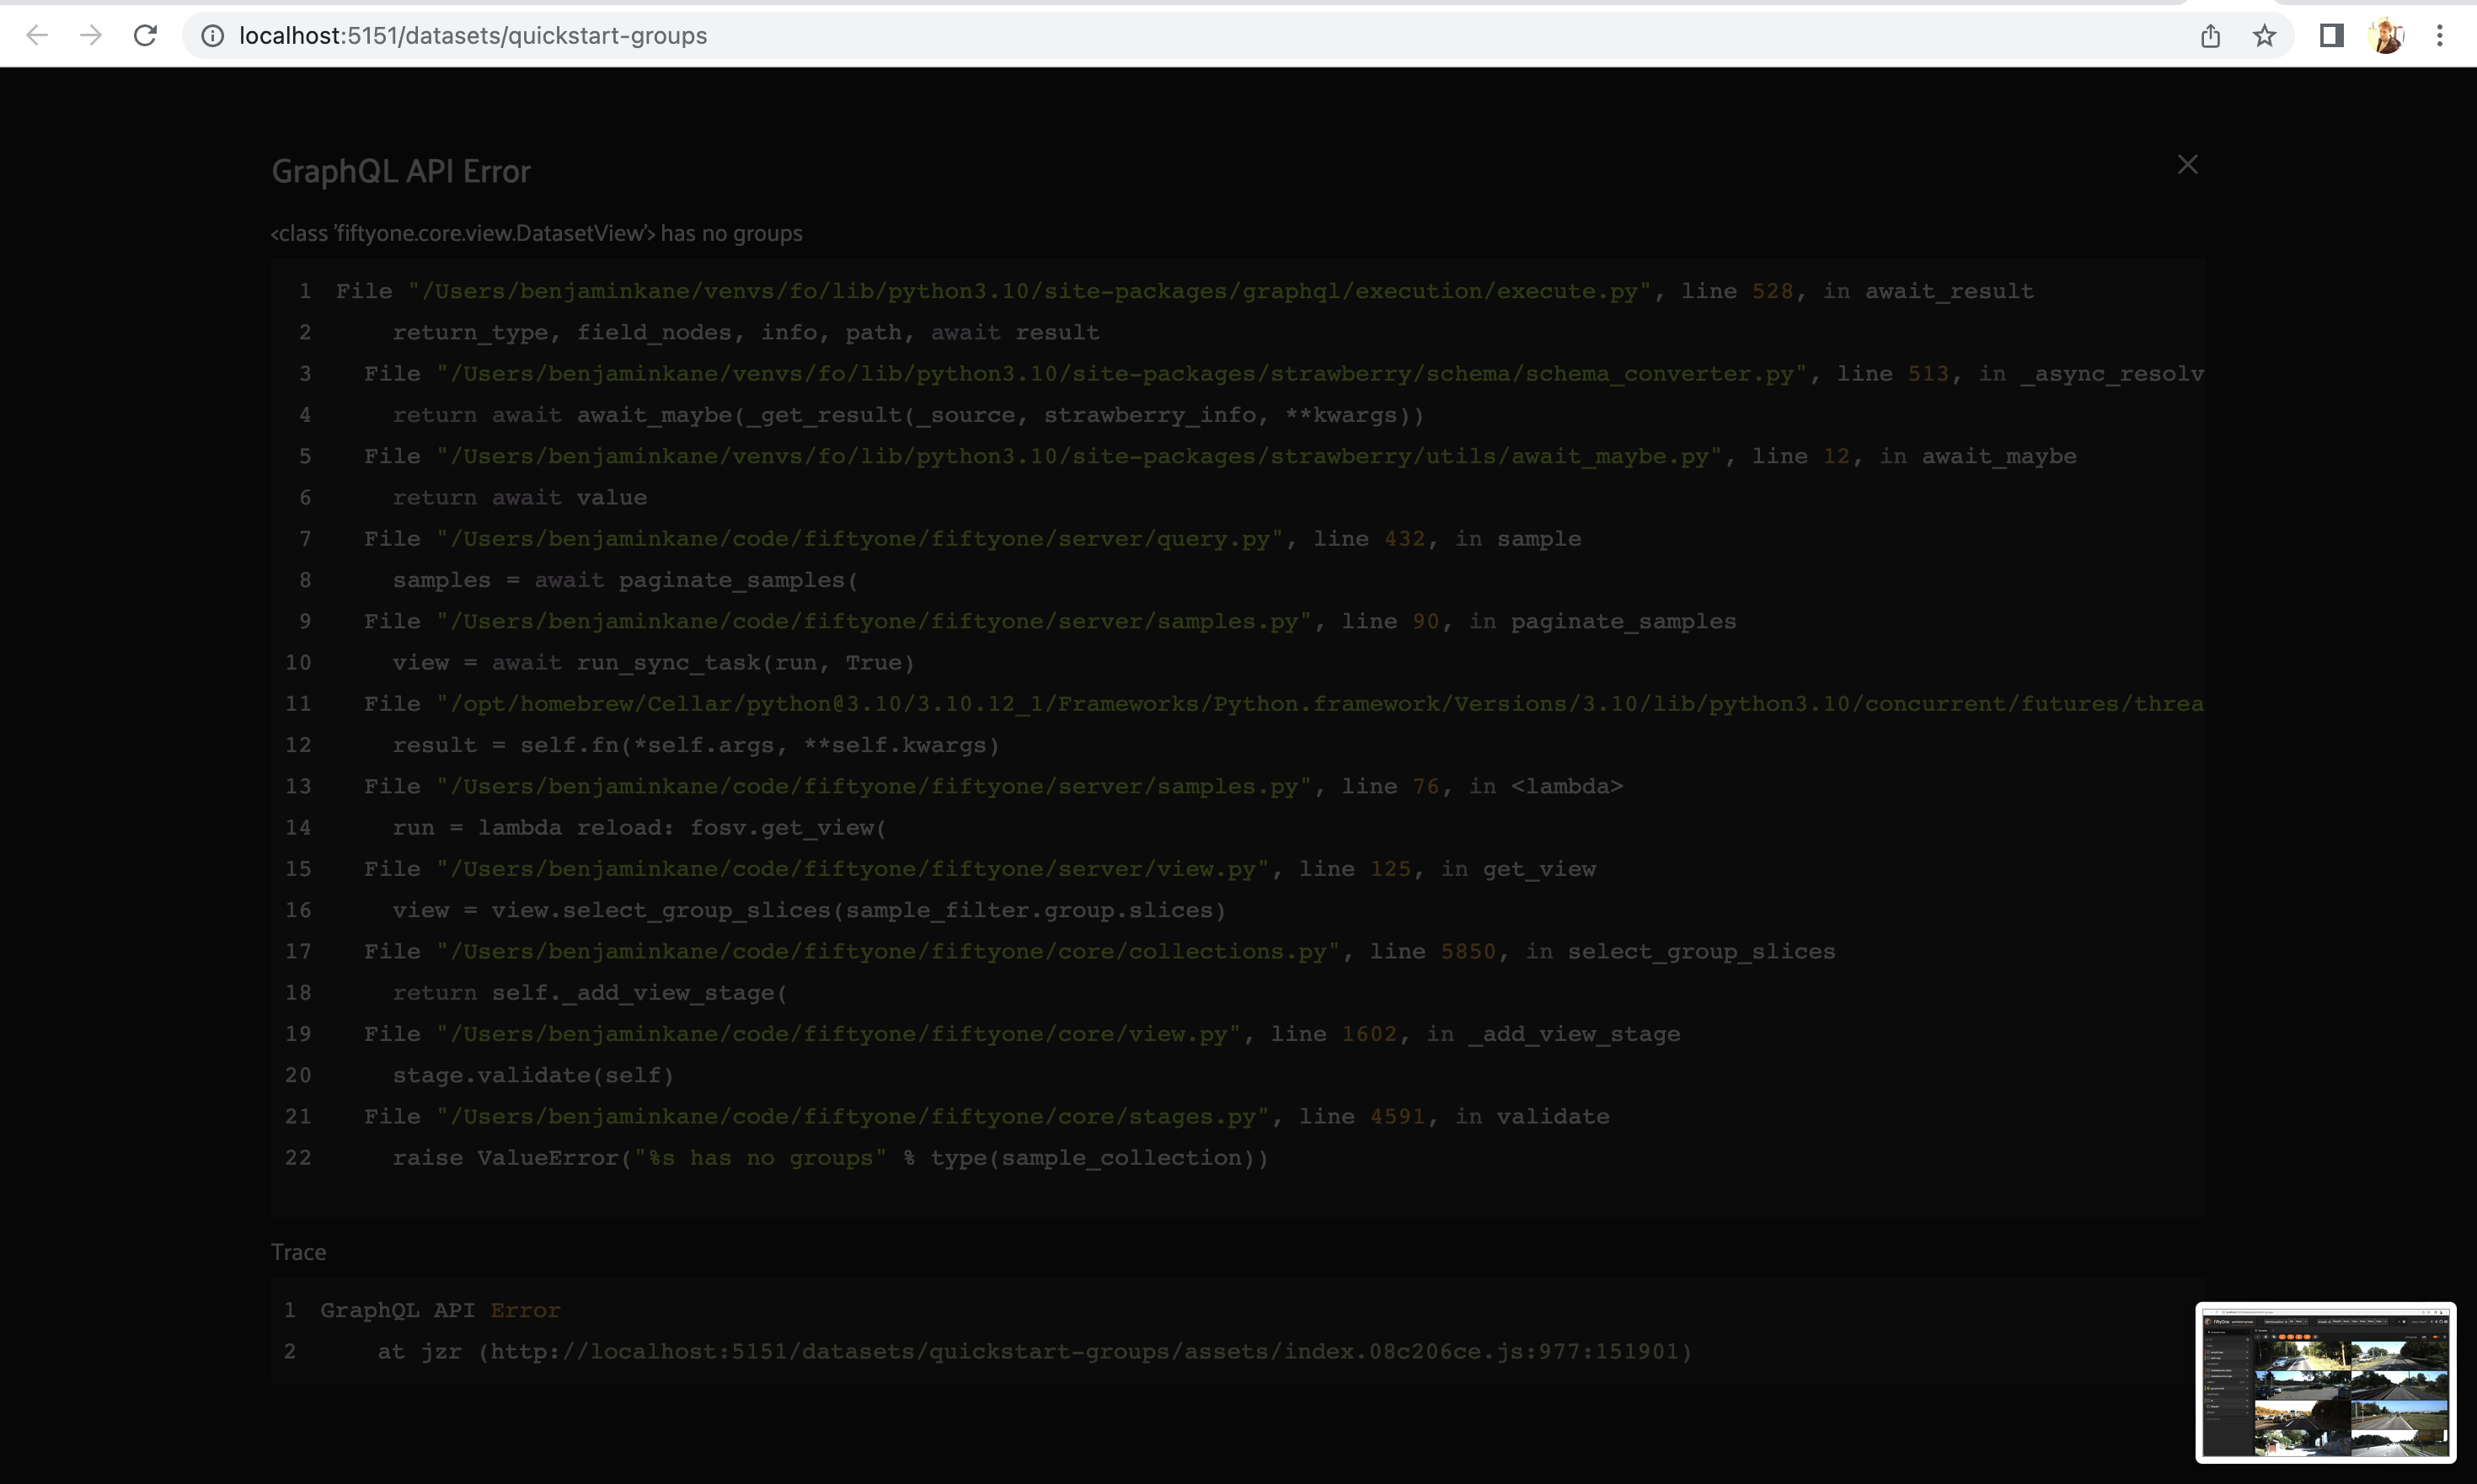Click the browser profile avatar

[2387, 35]
